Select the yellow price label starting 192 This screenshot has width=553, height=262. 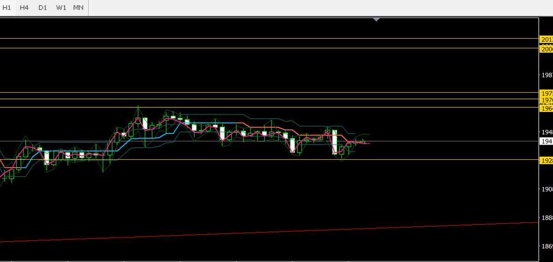[546, 160]
